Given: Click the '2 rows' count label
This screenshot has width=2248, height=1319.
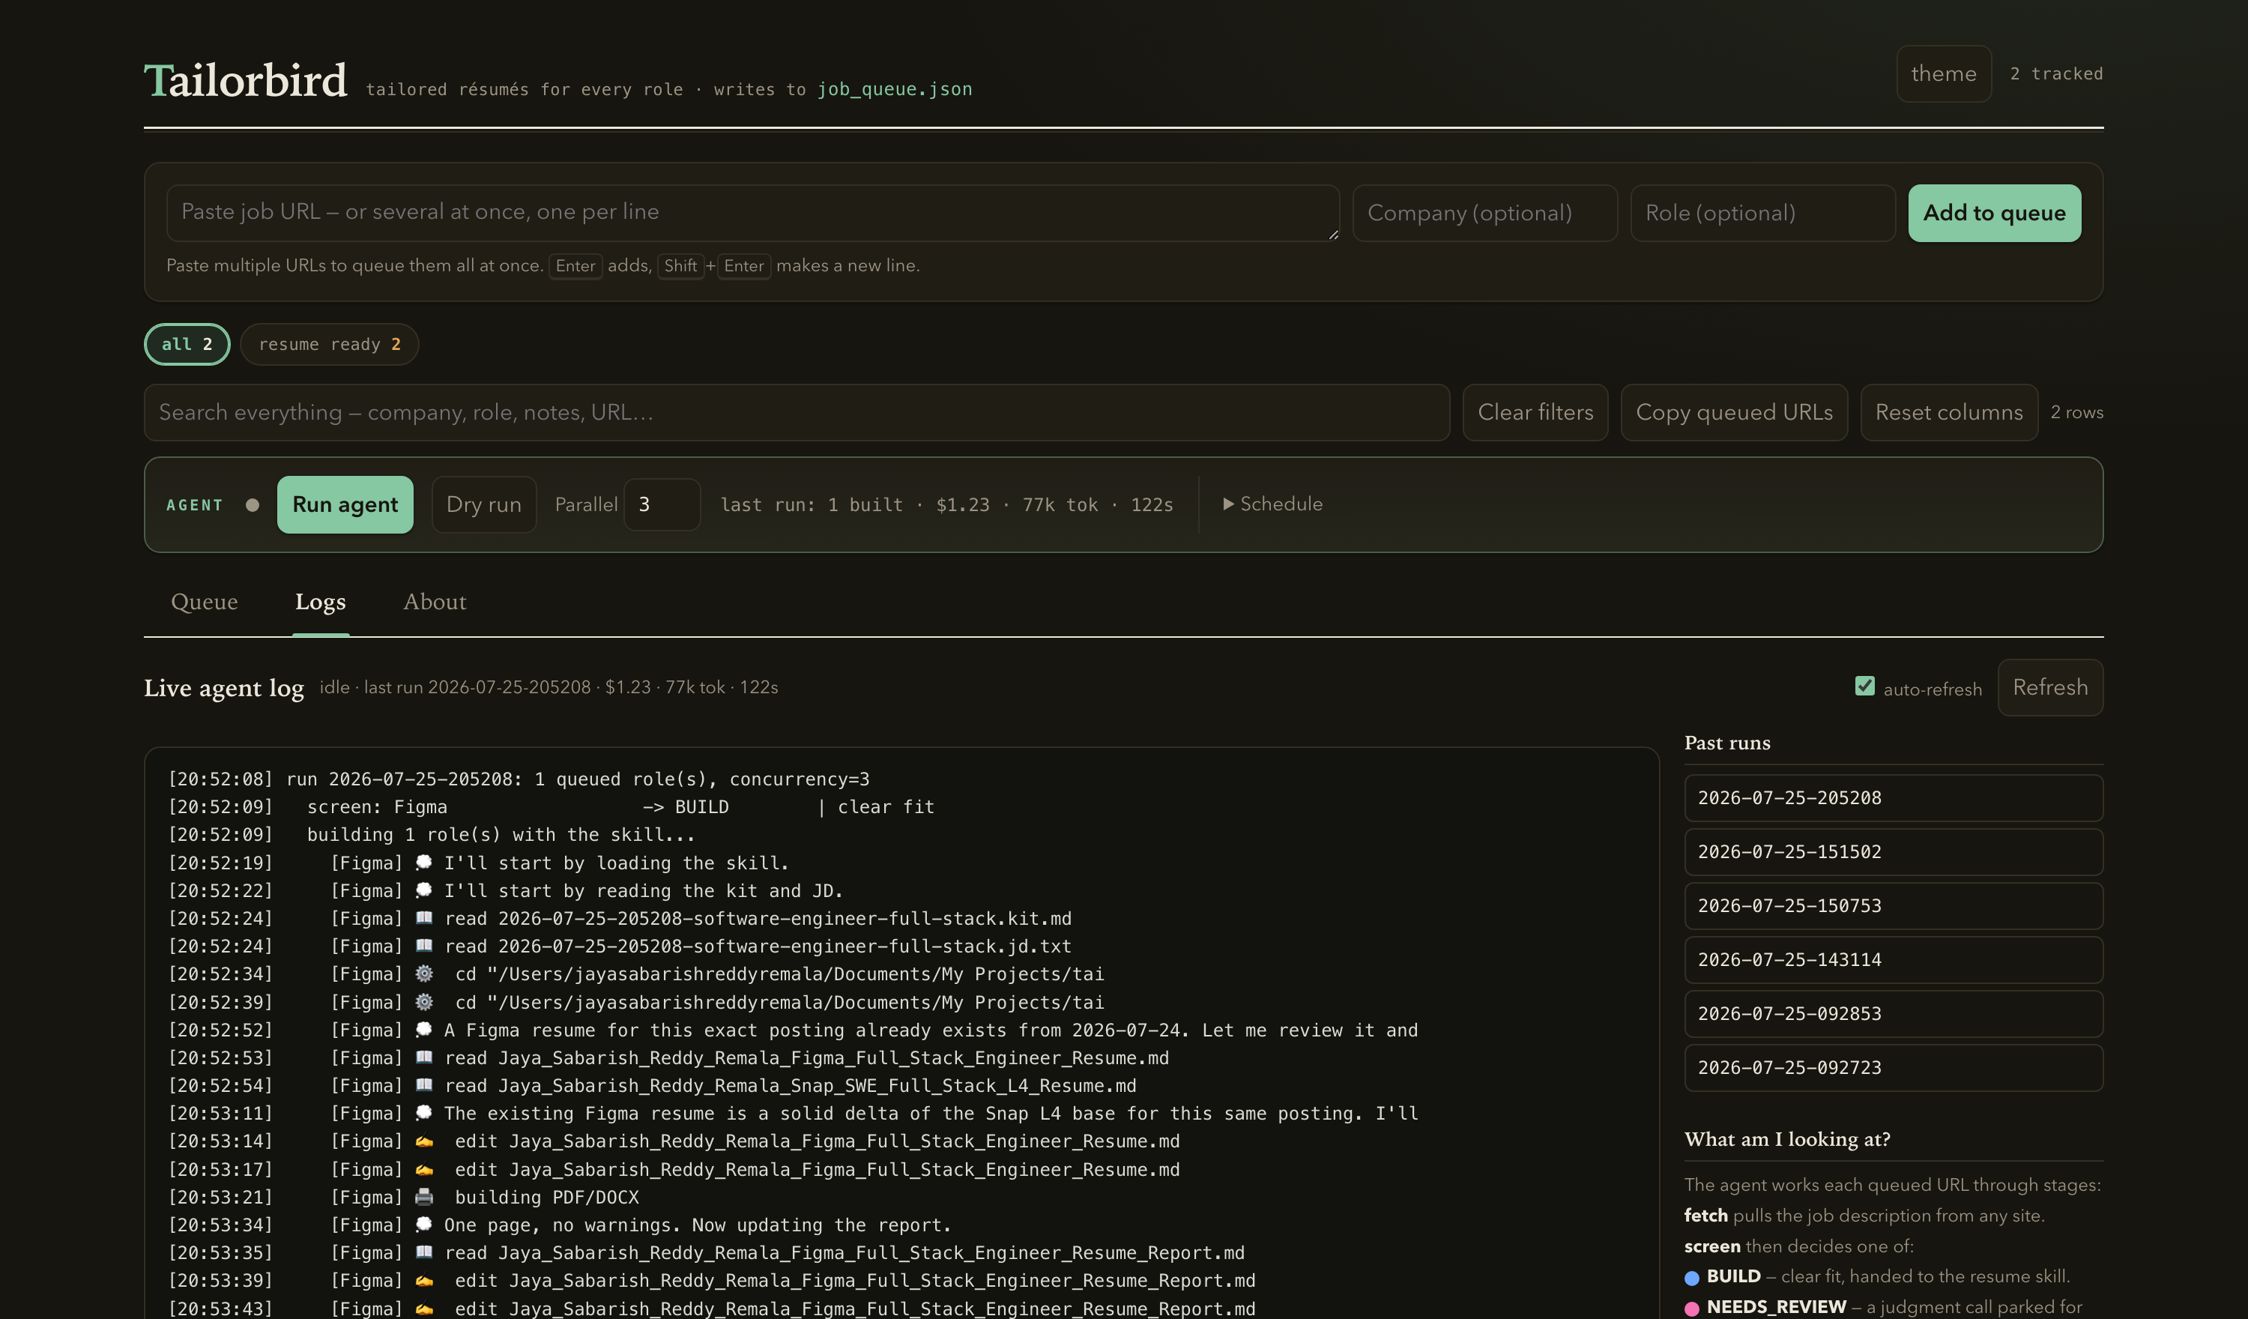Looking at the screenshot, I should (2076, 411).
